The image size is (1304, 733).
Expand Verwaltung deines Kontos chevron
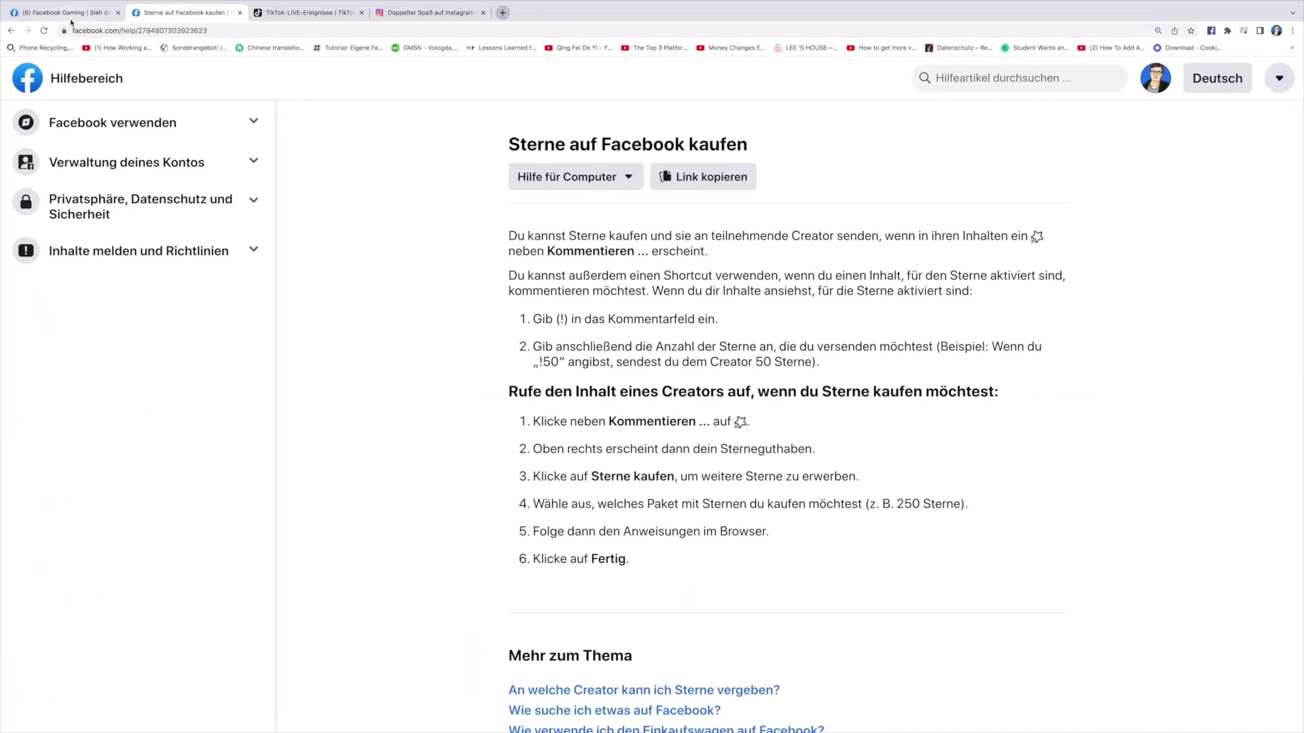point(253,161)
